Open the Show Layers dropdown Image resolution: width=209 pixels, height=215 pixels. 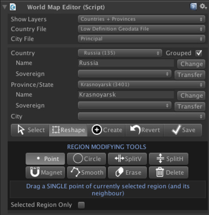pos(141,19)
